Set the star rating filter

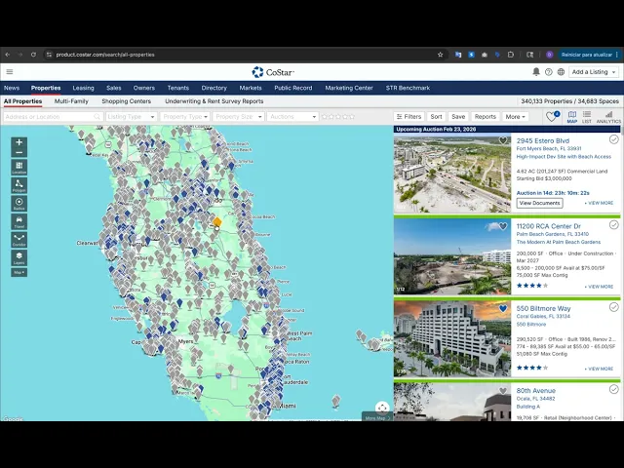[338, 117]
